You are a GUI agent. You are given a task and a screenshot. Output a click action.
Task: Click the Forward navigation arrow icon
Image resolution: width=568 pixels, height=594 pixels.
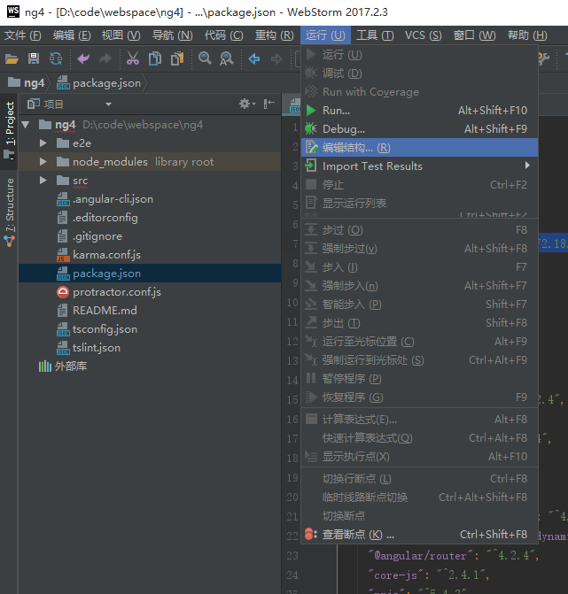point(276,58)
